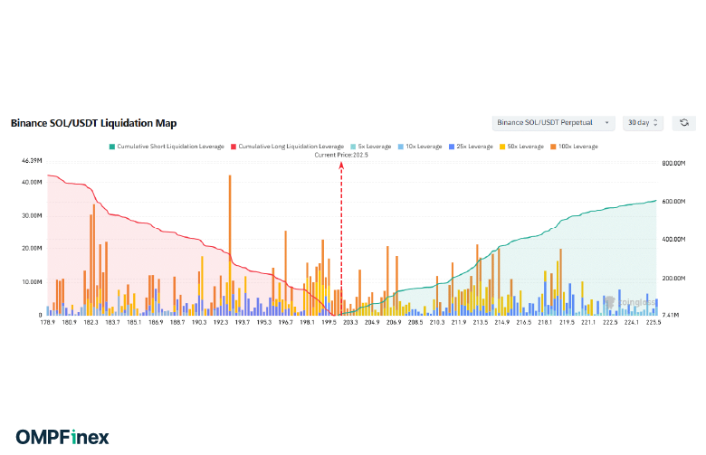This screenshot has height=455, width=706.
Task: Click the 46.39M left axis label
Action: pos(32,161)
